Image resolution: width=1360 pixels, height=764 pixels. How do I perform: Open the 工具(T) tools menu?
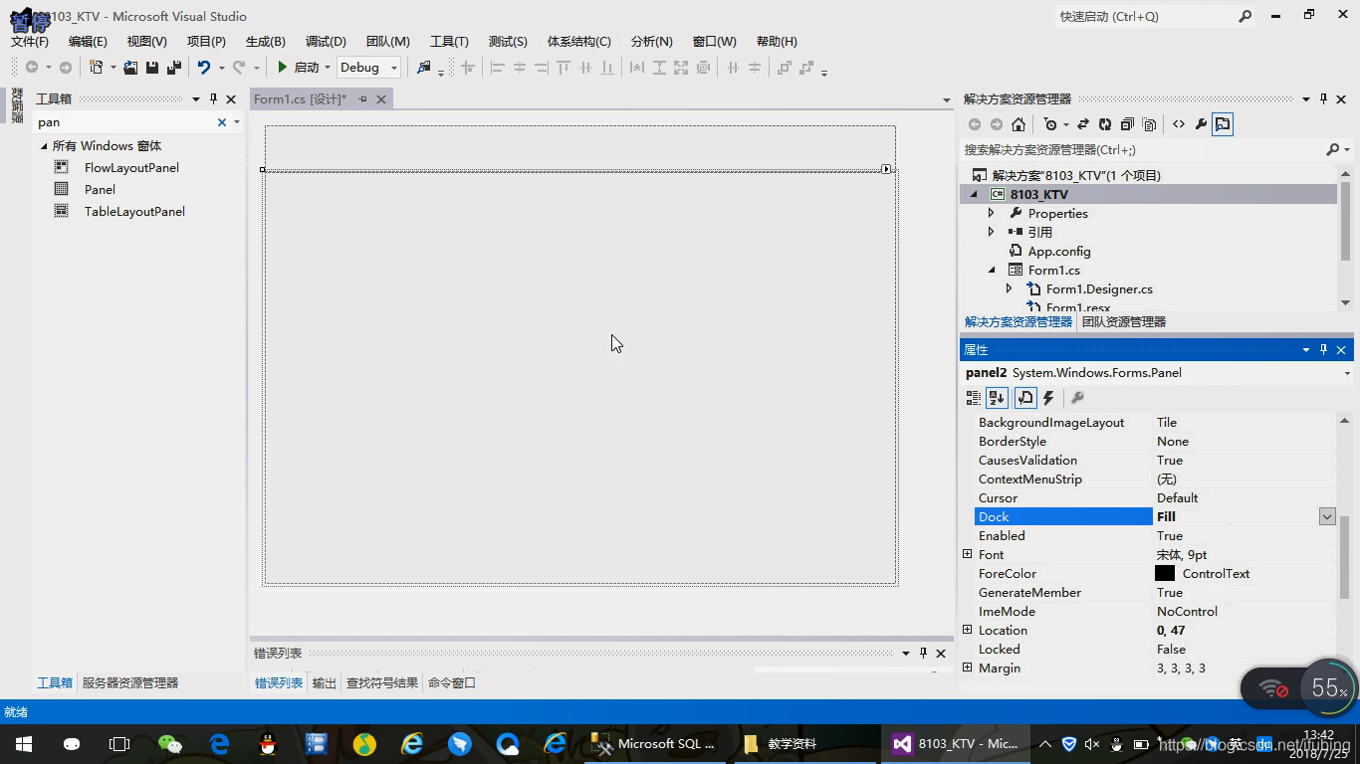[x=449, y=41]
